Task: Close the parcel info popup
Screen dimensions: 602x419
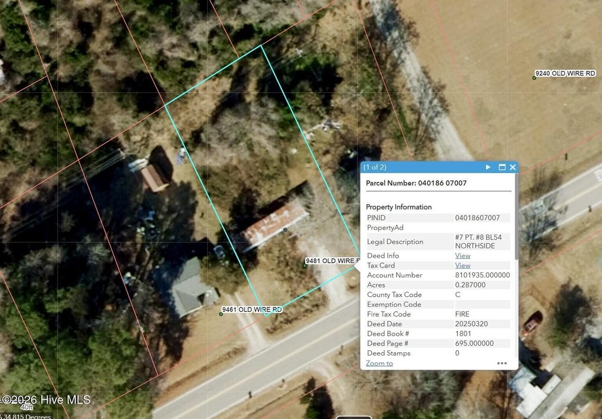Action: pos(513,167)
